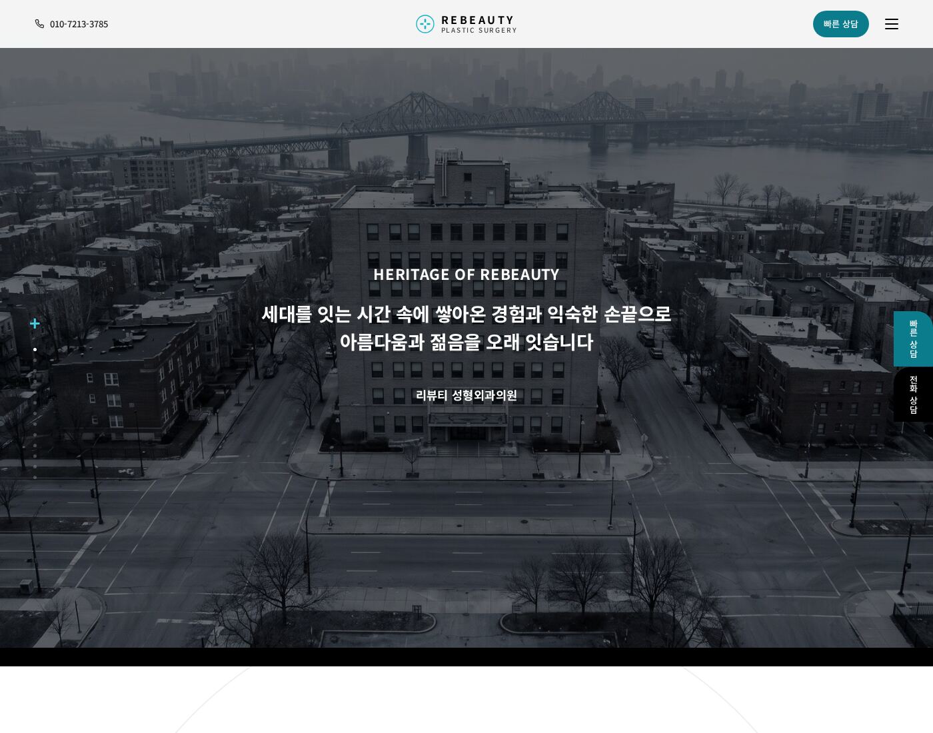Screen dimensions: 933x733
Task: Click the cyan plus icon above dots
Action: point(35,324)
